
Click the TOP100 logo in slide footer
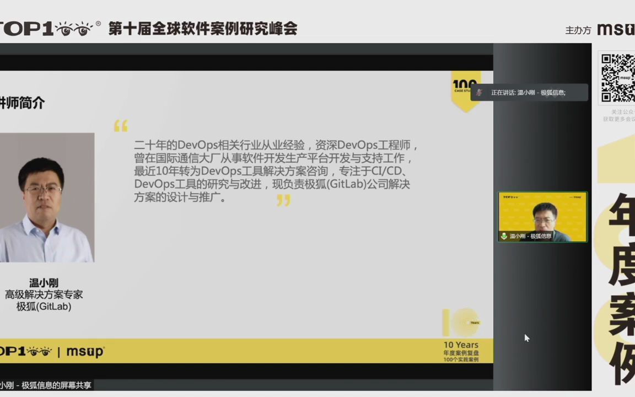[26, 351]
